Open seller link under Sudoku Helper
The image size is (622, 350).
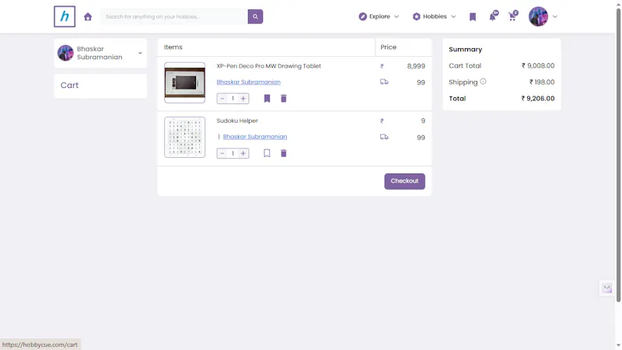coord(255,137)
